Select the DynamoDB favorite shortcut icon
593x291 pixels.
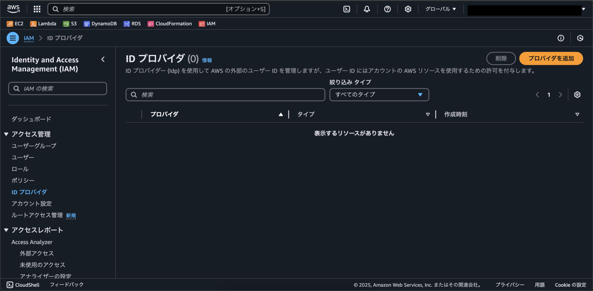pos(87,23)
